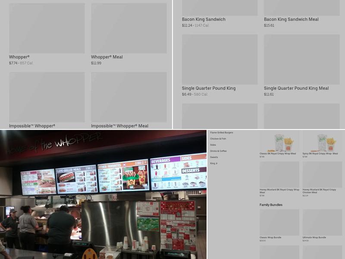Click the 657 Cal. calorie label

point(26,63)
